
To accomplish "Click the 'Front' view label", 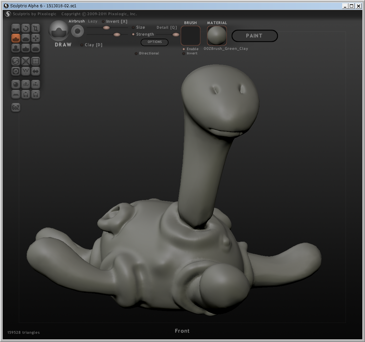I will point(182,331).
